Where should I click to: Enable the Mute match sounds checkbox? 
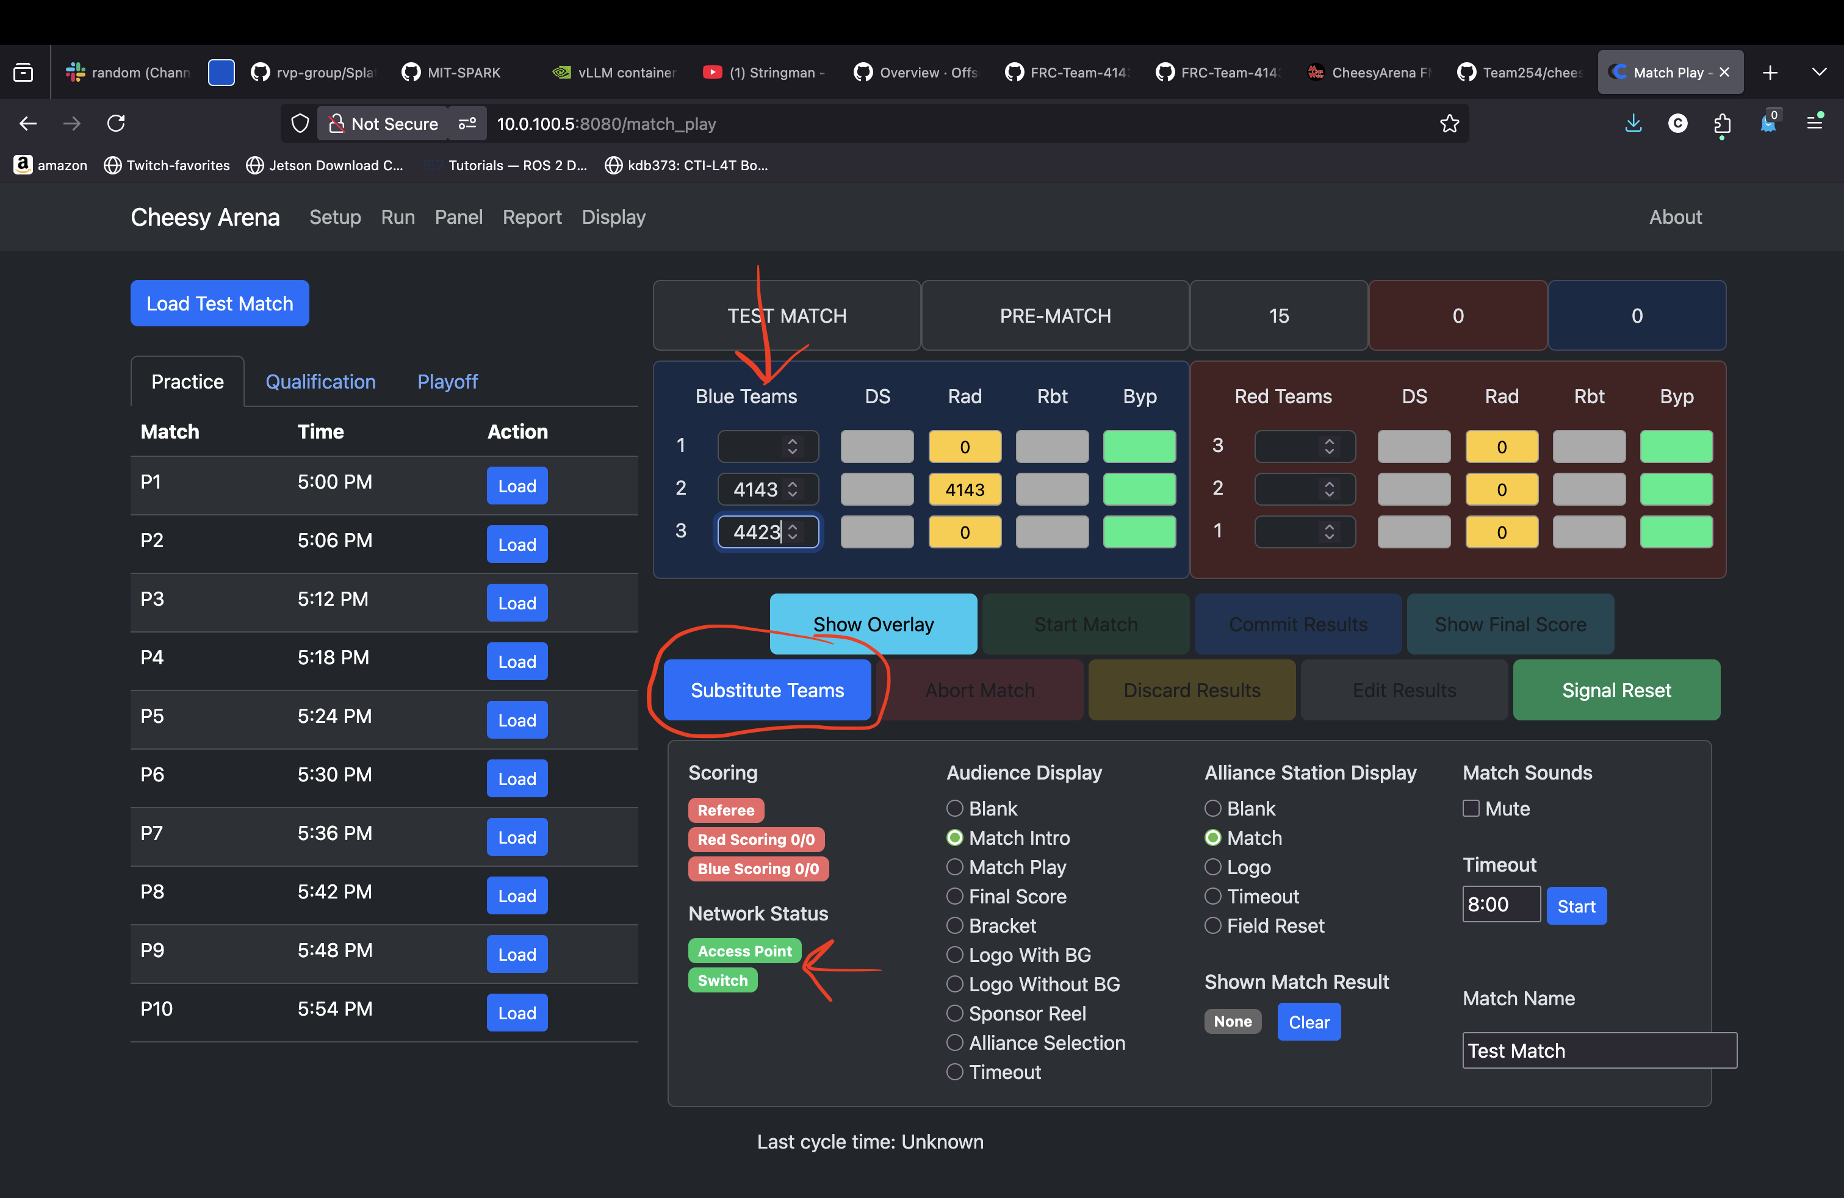(1471, 808)
